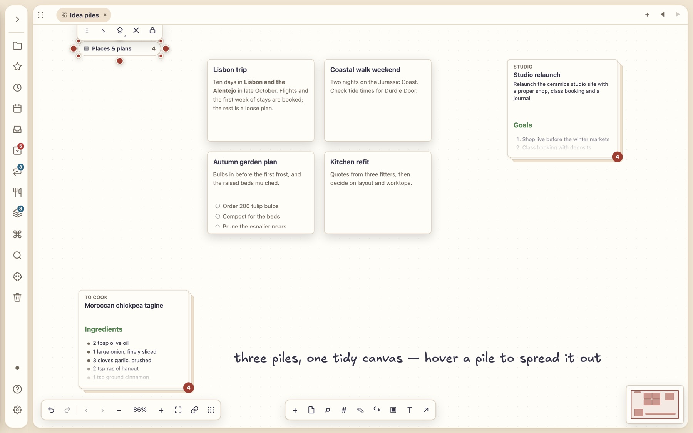Open the trash in the sidebar
The image size is (693, 433).
click(x=17, y=297)
